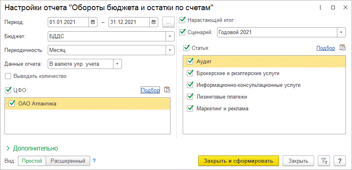
Task: Select the Простой view mode
Action: click(32, 161)
